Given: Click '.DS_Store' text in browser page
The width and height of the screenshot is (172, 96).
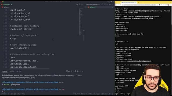Looking at the screenshot, I should point(120,26).
